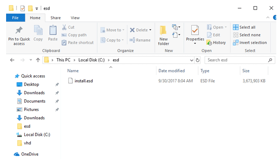Image resolution: width=278 pixels, height=161 pixels.
Task: Pin folder to Quick access
Action: (19, 36)
